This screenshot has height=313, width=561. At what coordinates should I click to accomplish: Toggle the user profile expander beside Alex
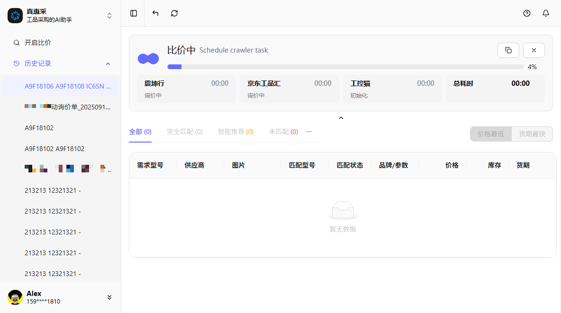pyautogui.click(x=109, y=297)
